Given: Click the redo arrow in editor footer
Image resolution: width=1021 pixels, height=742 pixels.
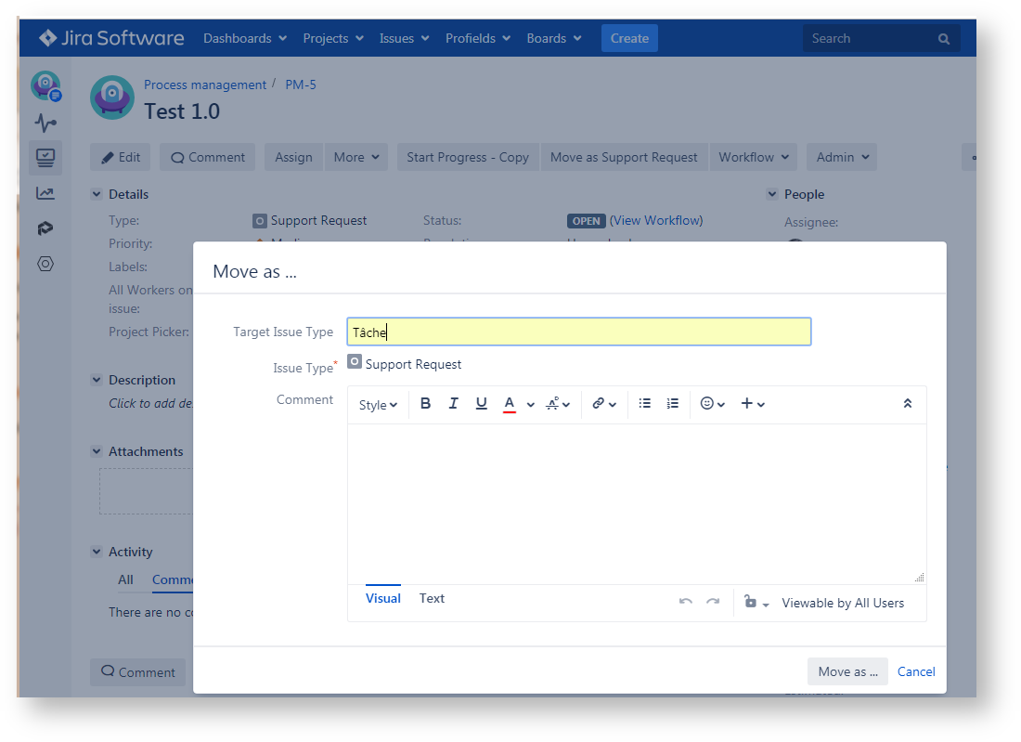Looking at the screenshot, I should [713, 602].
